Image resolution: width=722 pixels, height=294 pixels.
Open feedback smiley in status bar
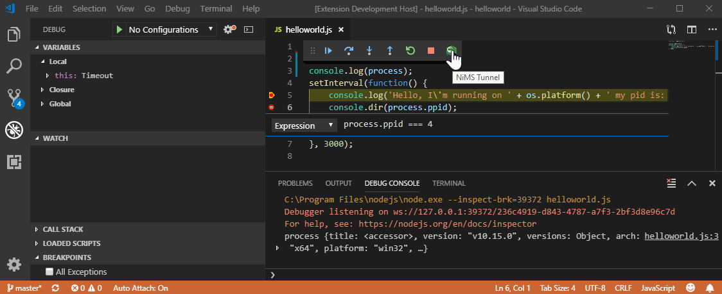tap(691, 288)
